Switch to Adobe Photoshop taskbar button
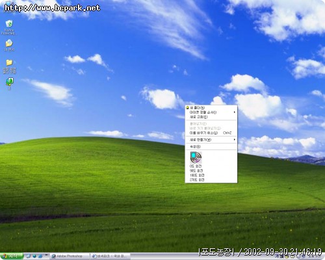This screenshot has width=325, height=260. (x=70, y=256)
